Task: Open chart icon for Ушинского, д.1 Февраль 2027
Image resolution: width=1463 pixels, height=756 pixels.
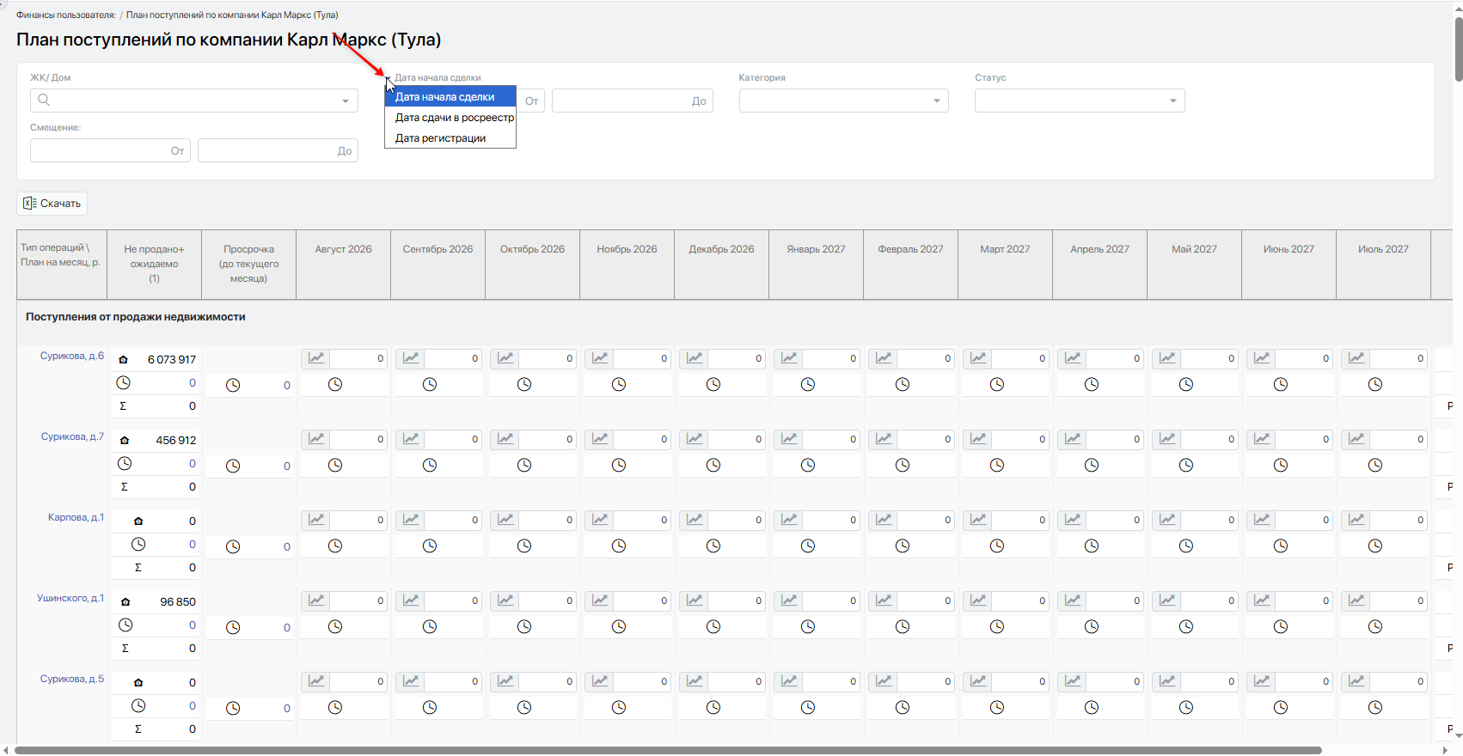Action: (x=884, y=601)
